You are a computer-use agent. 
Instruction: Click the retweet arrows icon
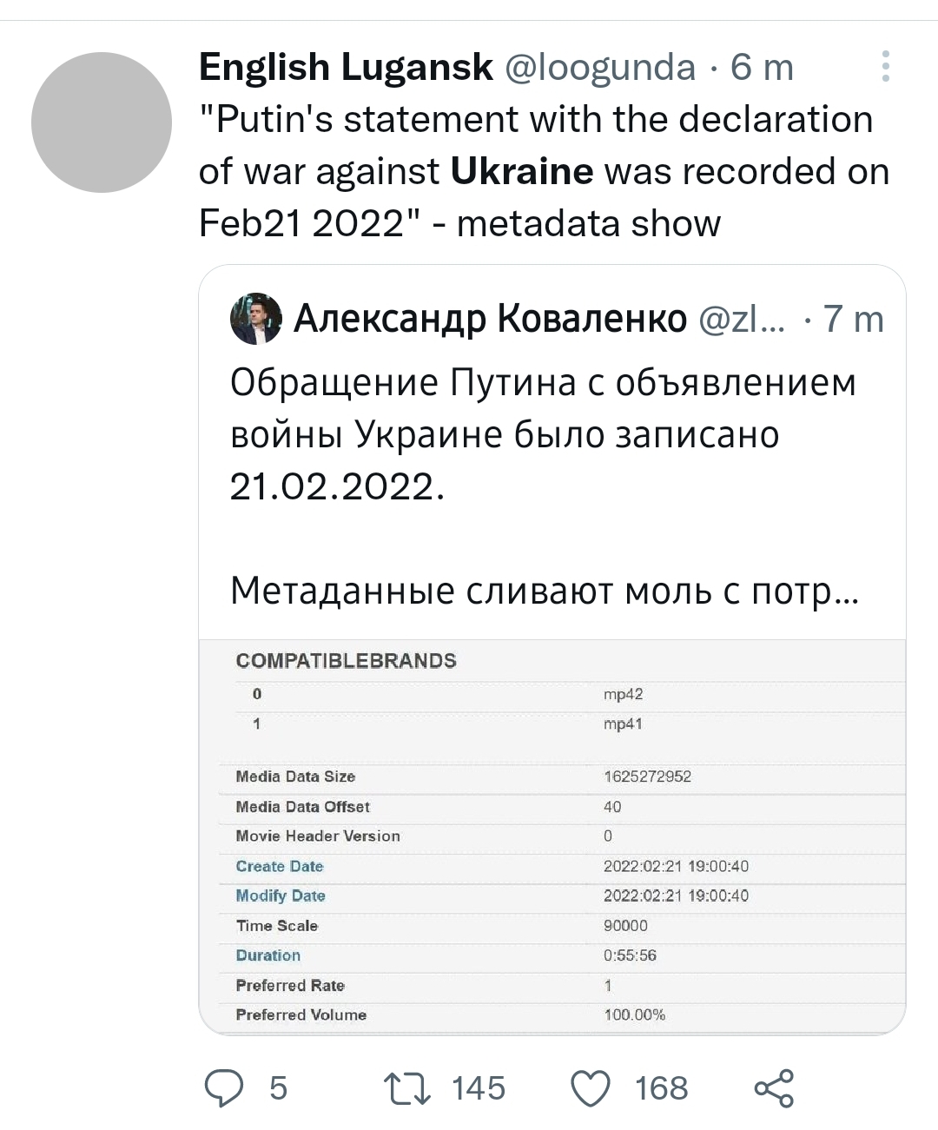[x=407, y=1088]
